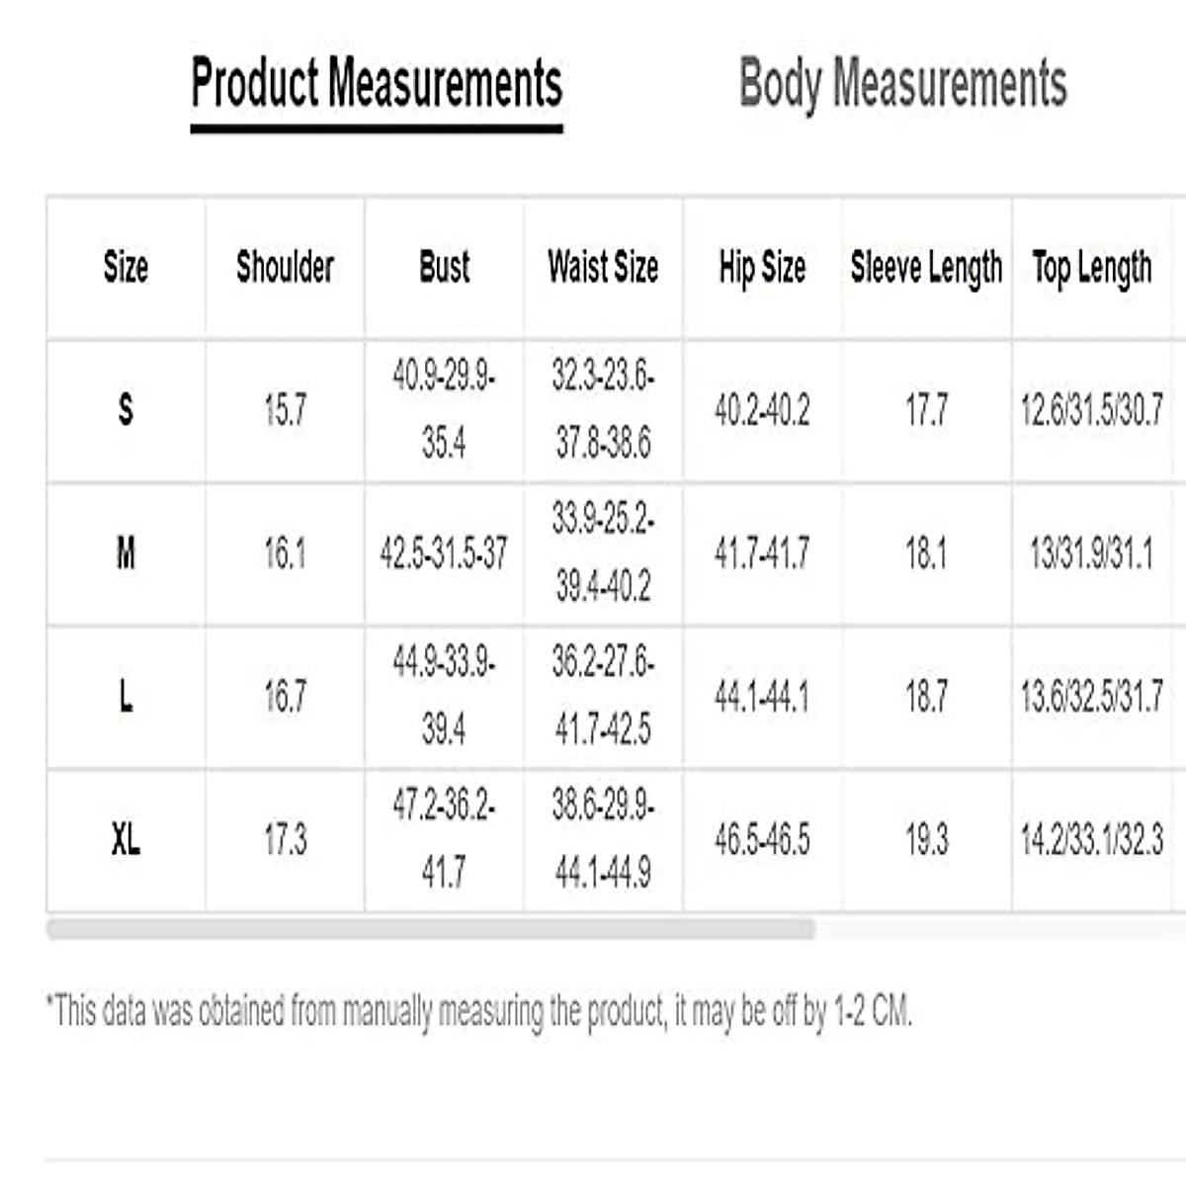1186x1186 pixels.
Task: Click the Size column header
Action: (x=126, y=267)
